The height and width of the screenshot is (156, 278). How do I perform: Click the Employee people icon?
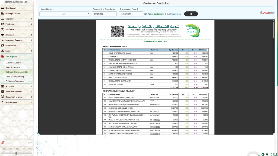(x=2, y=19)
